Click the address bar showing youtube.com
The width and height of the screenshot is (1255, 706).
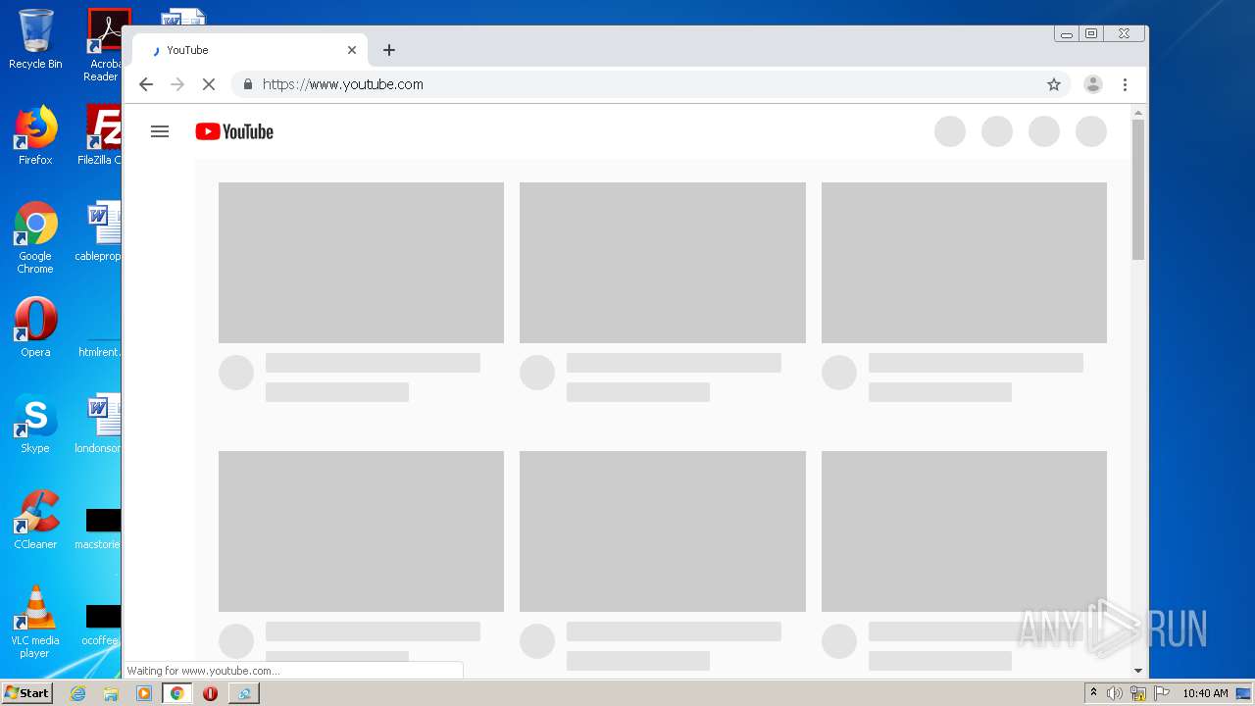pos(652,84)
